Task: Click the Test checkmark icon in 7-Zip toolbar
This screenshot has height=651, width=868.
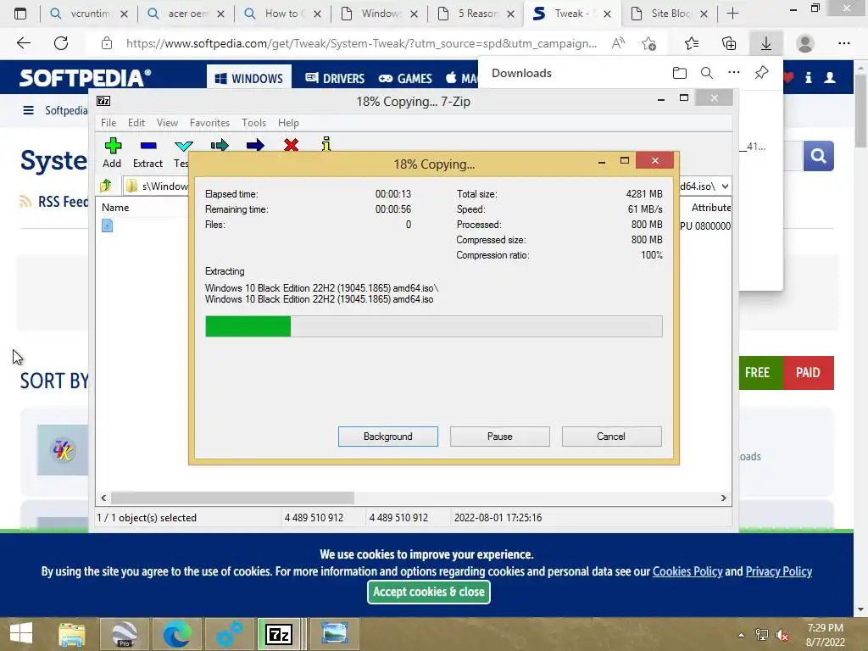Action: point(183,146)
